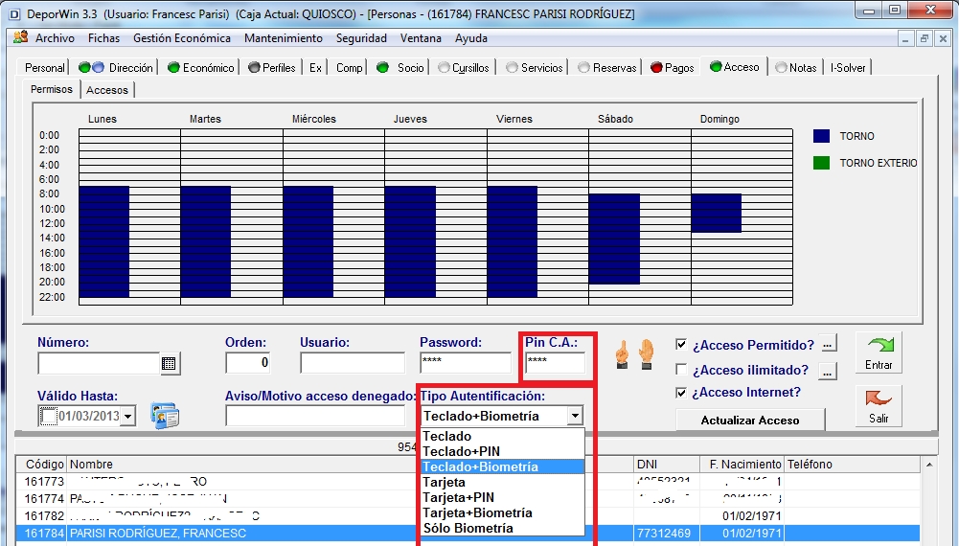Focus the Orden input field
This screenshot has width=959, height=546.
click(x=248, y=363)
